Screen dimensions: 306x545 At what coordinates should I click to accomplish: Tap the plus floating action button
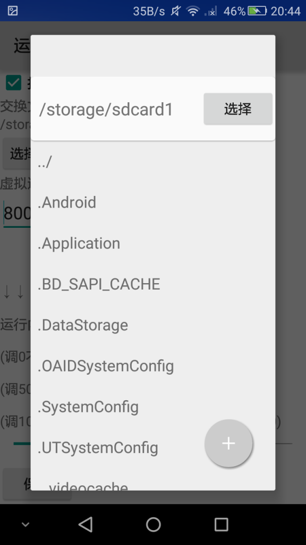pyautogui.click(x=228, y=443)
